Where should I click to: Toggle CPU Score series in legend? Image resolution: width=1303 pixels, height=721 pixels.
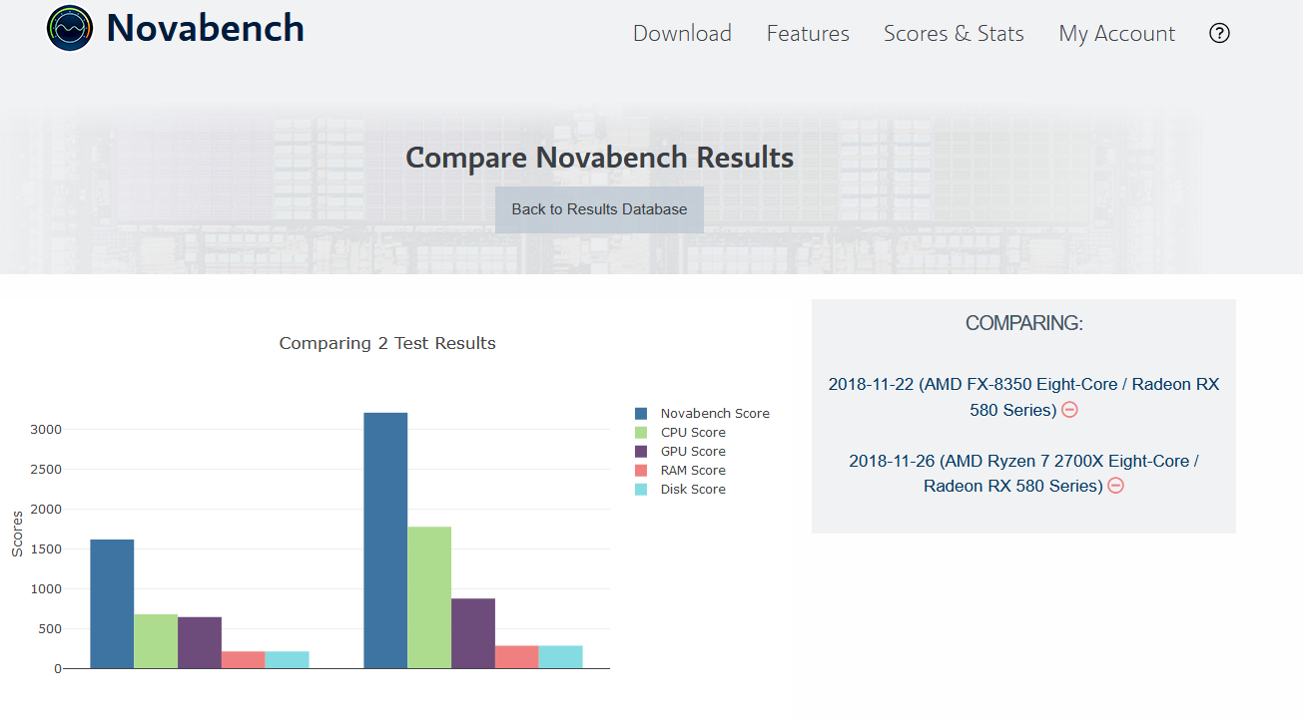tap(692, 433)
